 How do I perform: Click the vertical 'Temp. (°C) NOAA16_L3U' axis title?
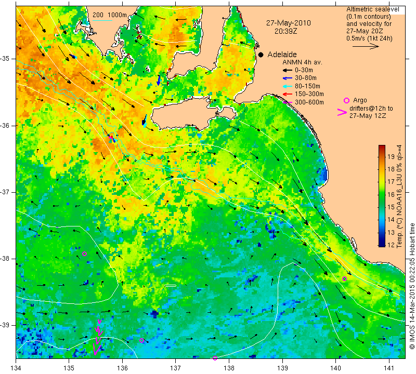pos(399,196)
